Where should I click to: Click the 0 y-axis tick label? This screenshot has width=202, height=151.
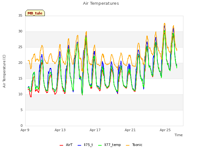21,126
